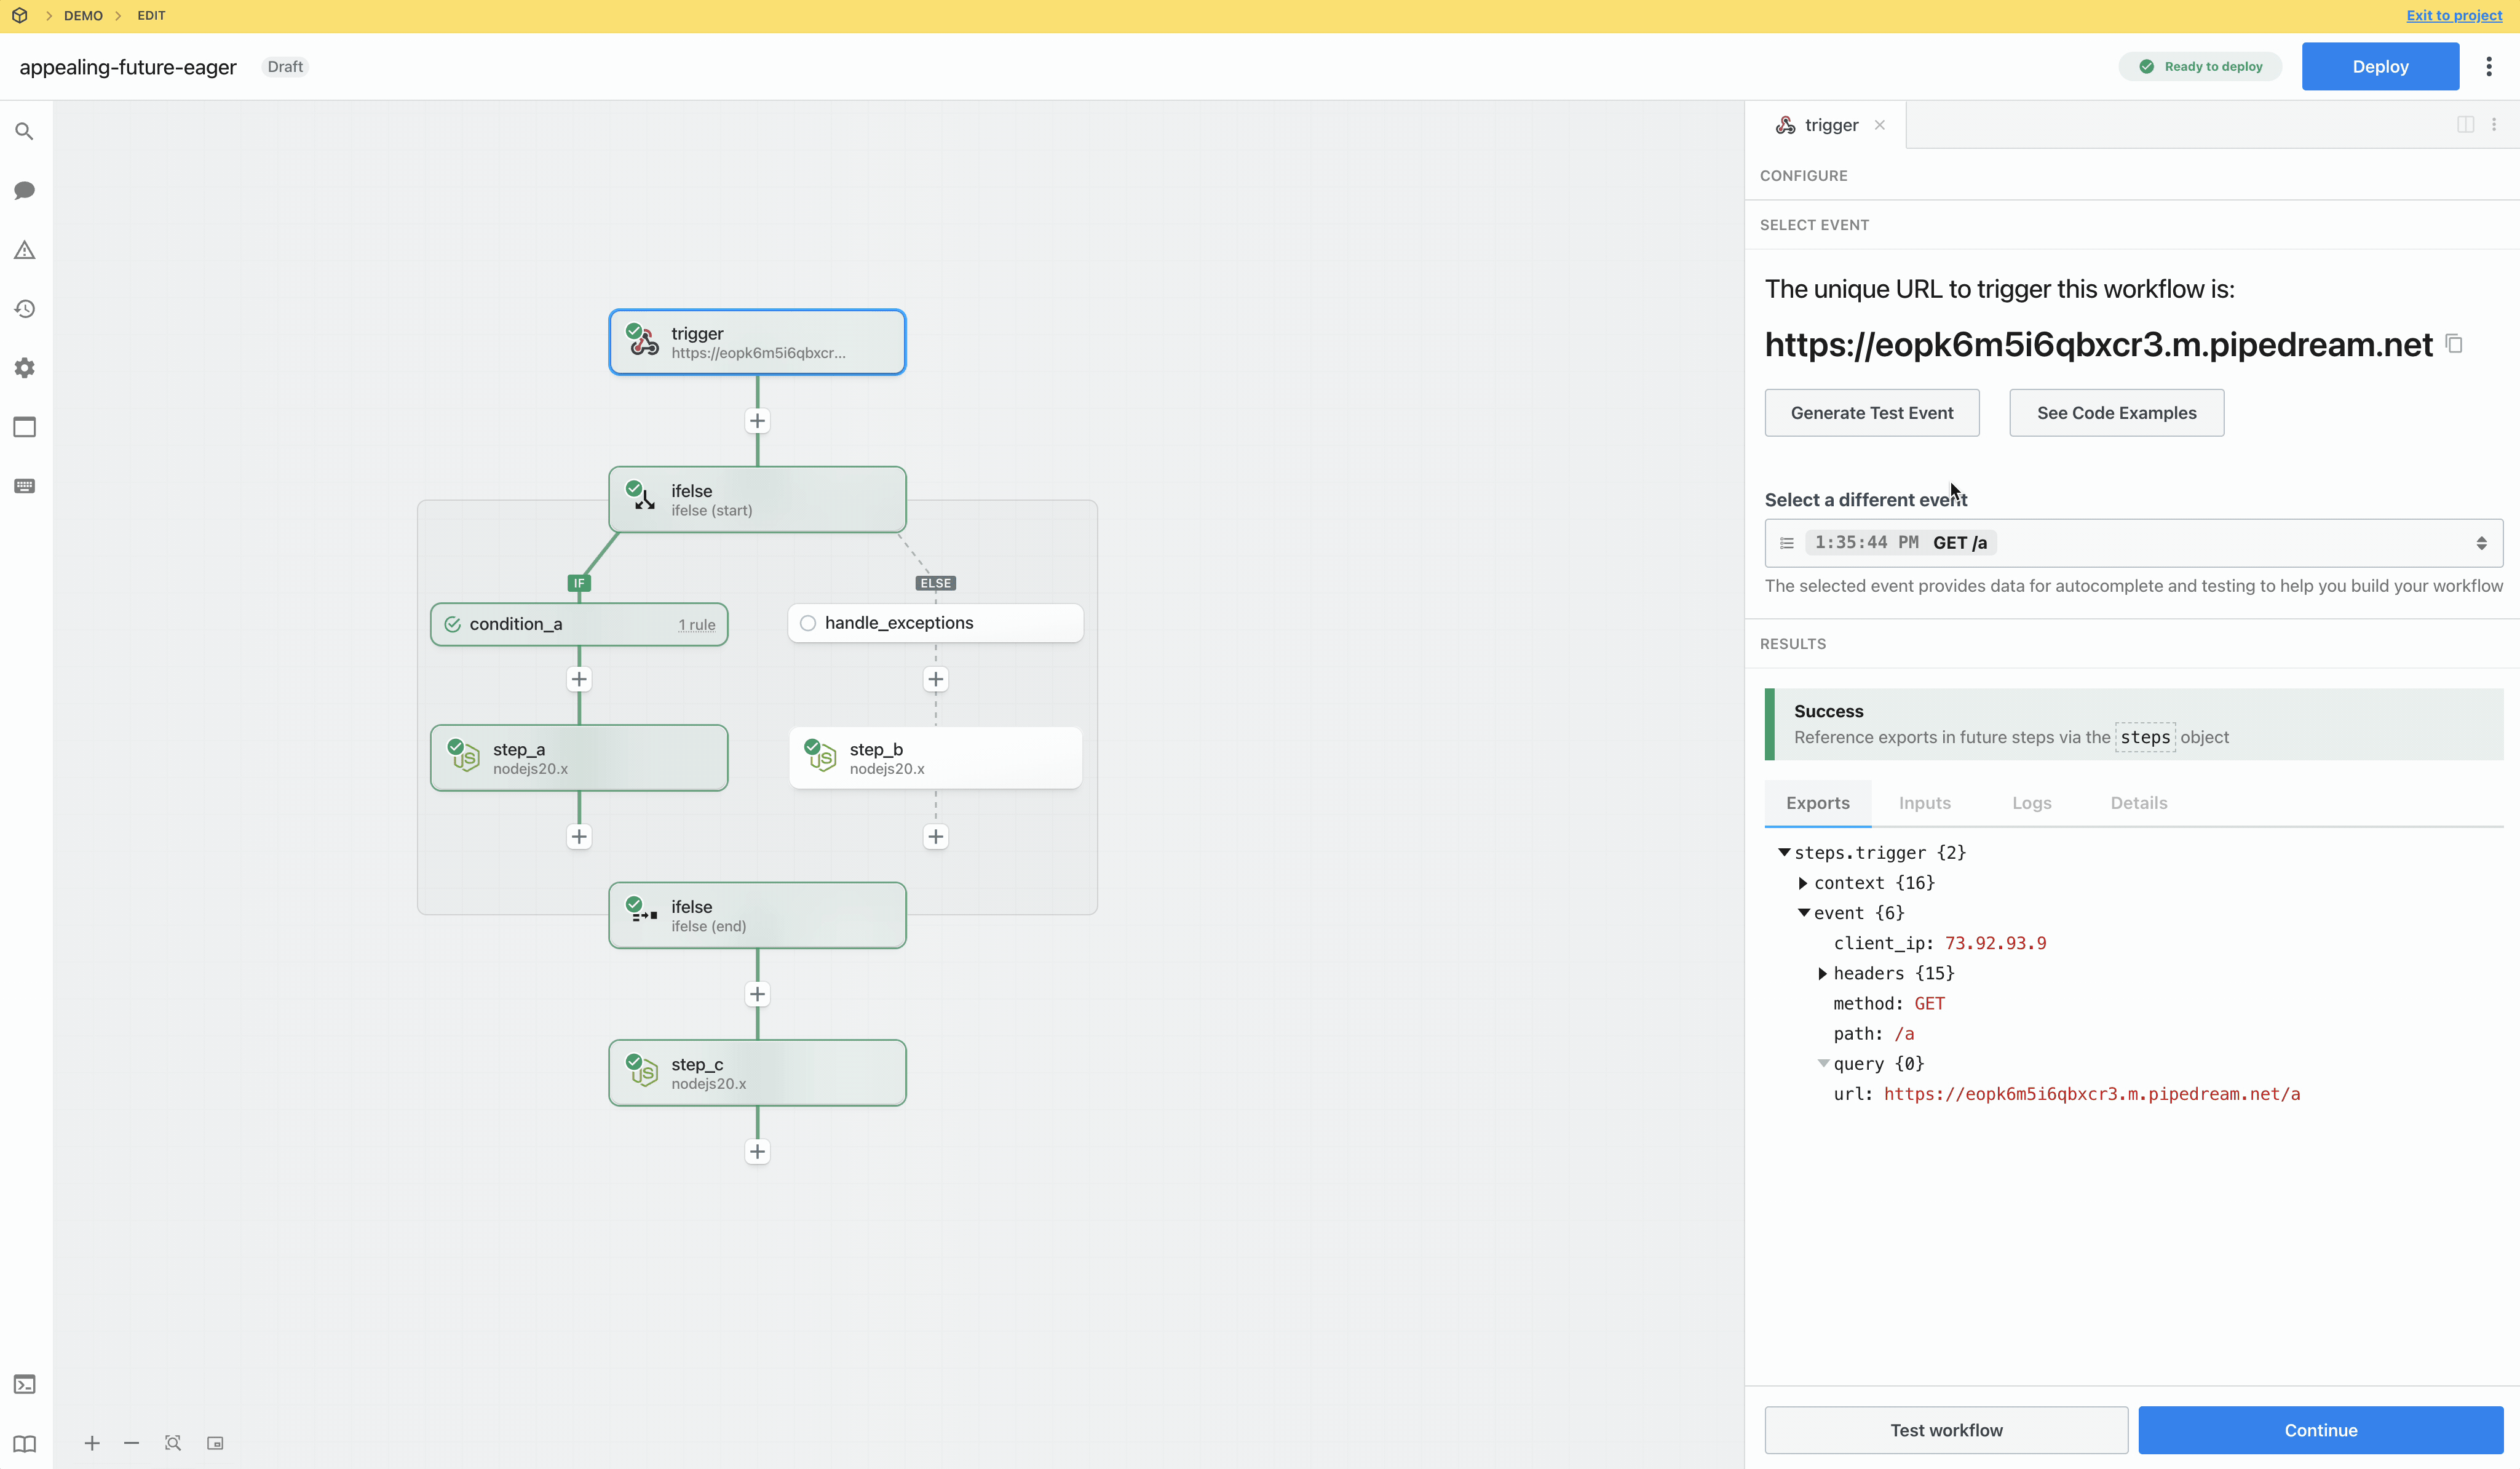Click the Generate Test Event button

point(1871,413)
